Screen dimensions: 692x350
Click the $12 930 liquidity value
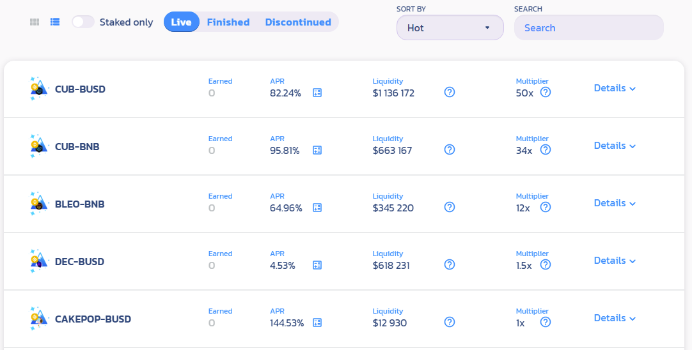(389, 323)
